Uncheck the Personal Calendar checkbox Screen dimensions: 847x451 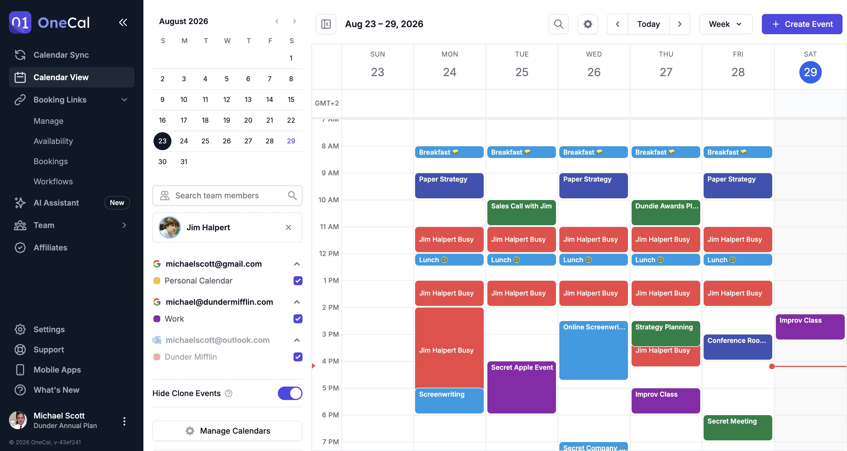coord(298,281)
